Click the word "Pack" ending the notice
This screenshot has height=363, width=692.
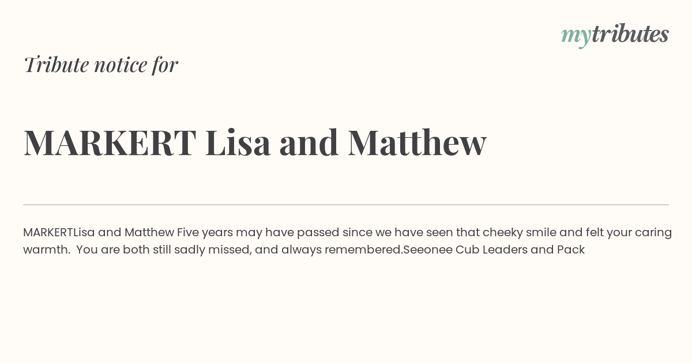coord(571,250)
